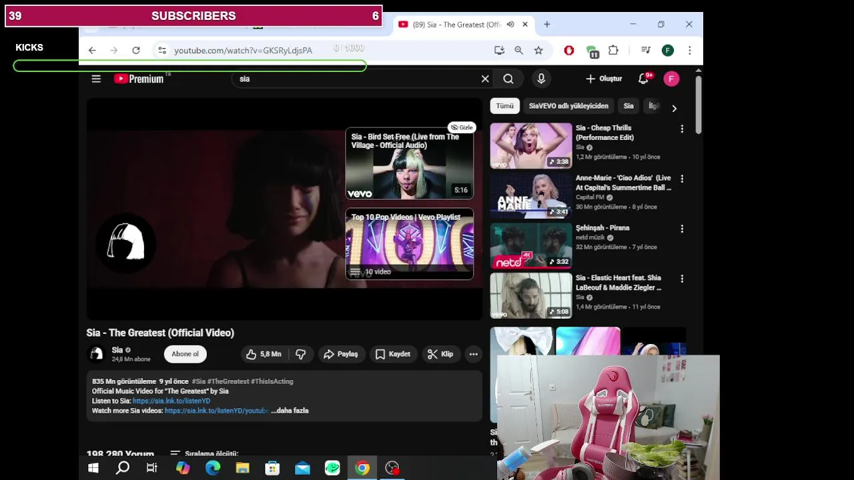Open options menu for Elastic Heart video

coord(682,279)
